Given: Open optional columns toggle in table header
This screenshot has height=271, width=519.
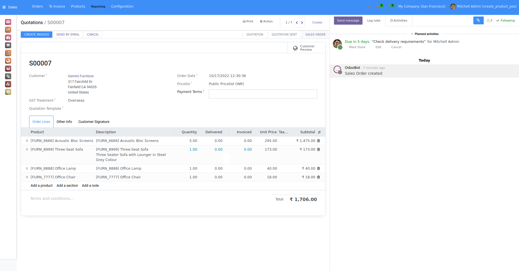Looking at the screenshot, I should (x=319, y=132).
